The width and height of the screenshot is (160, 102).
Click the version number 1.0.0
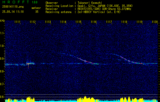35,2
